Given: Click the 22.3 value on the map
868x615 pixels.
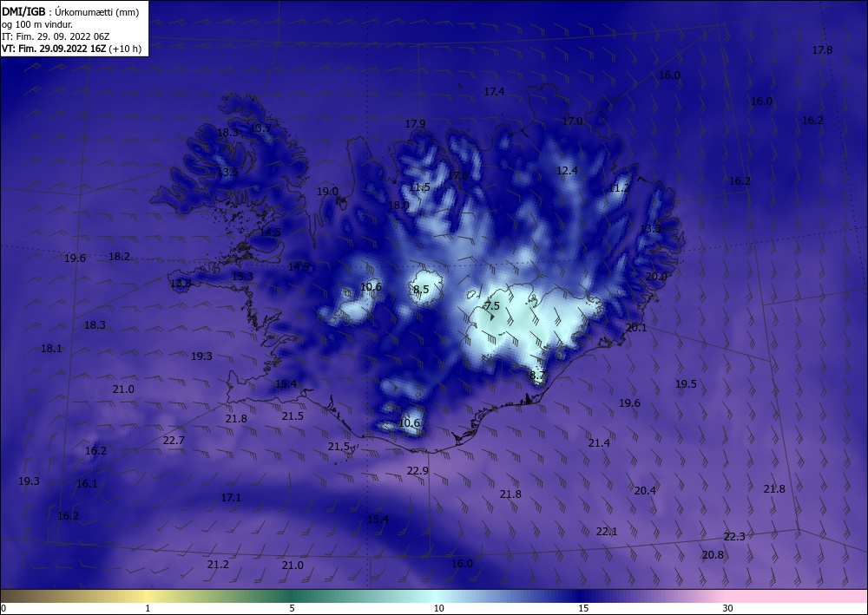Looking at the screenshot, I should (734, 536).
